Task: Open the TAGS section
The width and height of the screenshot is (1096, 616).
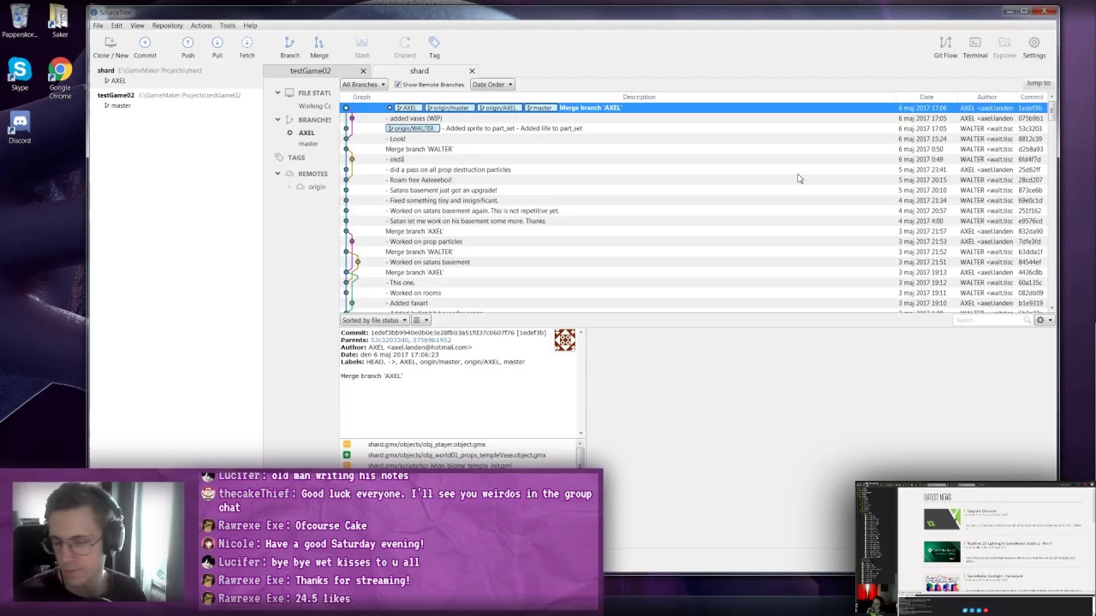Action: [x=296, y=157]
